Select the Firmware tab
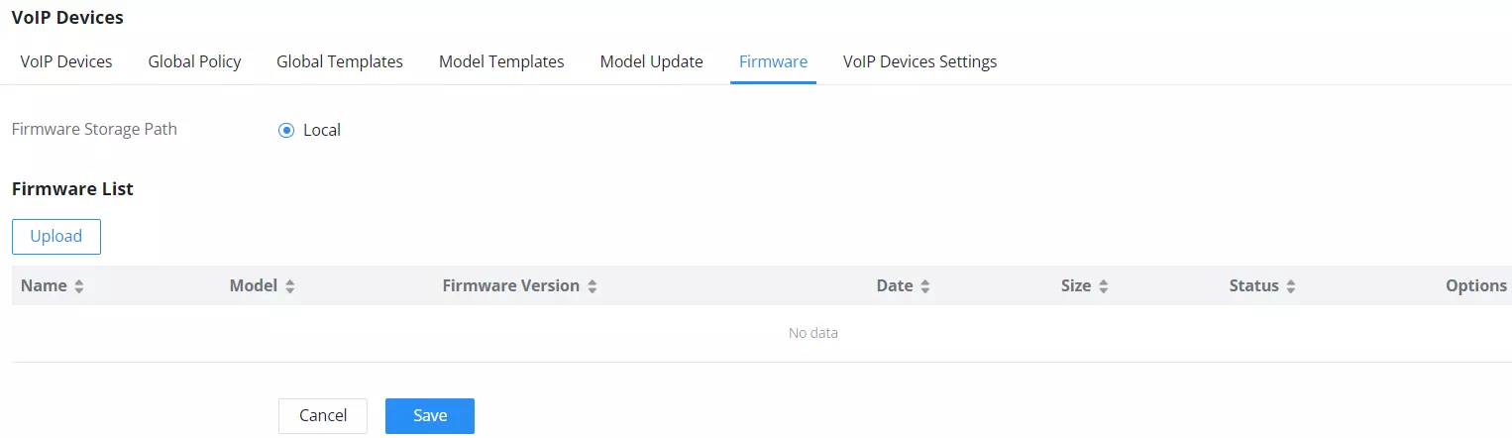1512x438 pixels. click(x=773, y=61)
